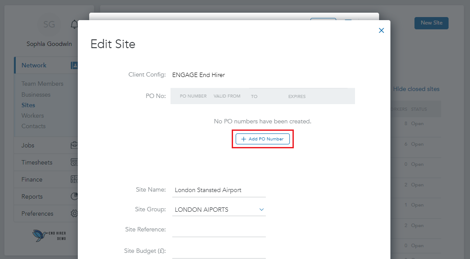Click the STATUS column header in sites list
This screenshot has height=259, width=470.
pyautogui.click(x=419, y=109)
